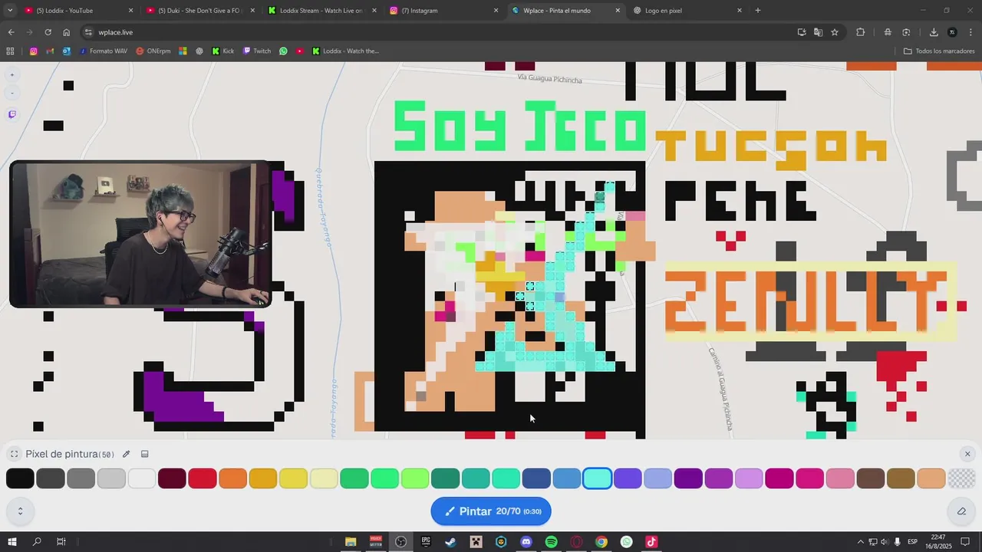
Task: Select the eraser tool
Action: click(961, 511)
